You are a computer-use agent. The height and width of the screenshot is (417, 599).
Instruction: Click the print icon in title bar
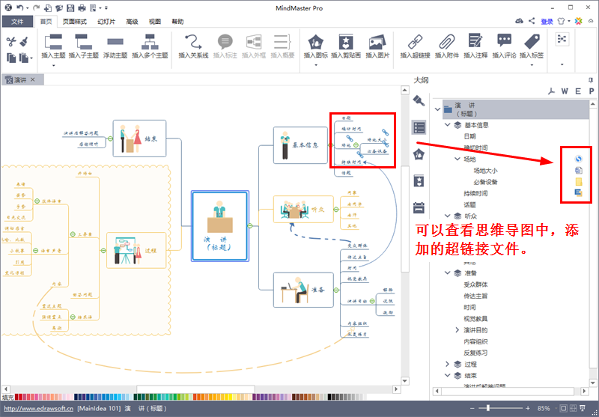coord(82,8)
